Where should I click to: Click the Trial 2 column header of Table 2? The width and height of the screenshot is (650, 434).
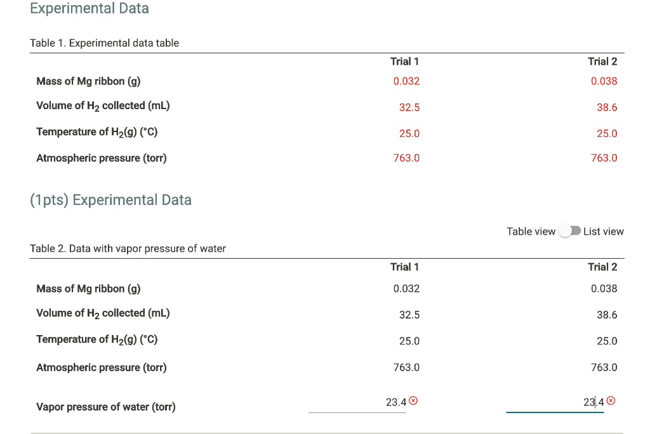[602, 267]
